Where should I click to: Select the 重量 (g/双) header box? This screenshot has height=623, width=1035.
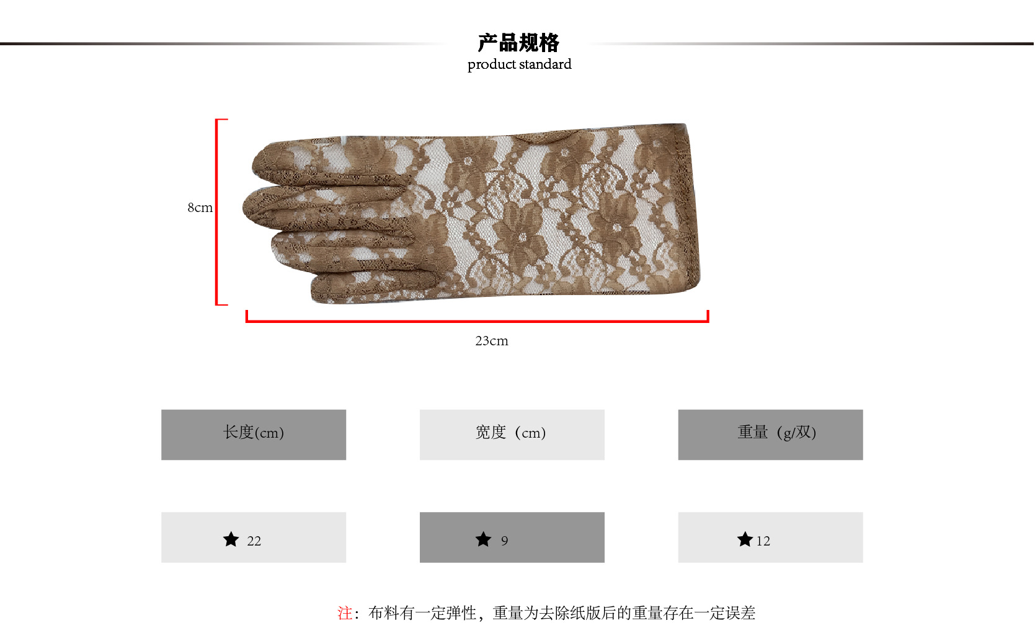click(770, 435)
